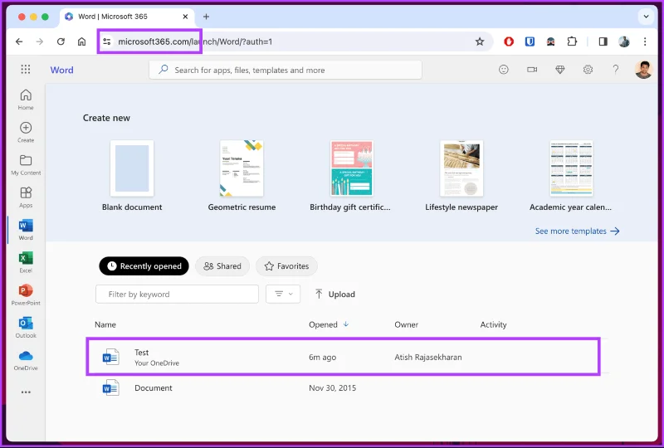
Task: Select the Recently opened tab
Action: 144,266
